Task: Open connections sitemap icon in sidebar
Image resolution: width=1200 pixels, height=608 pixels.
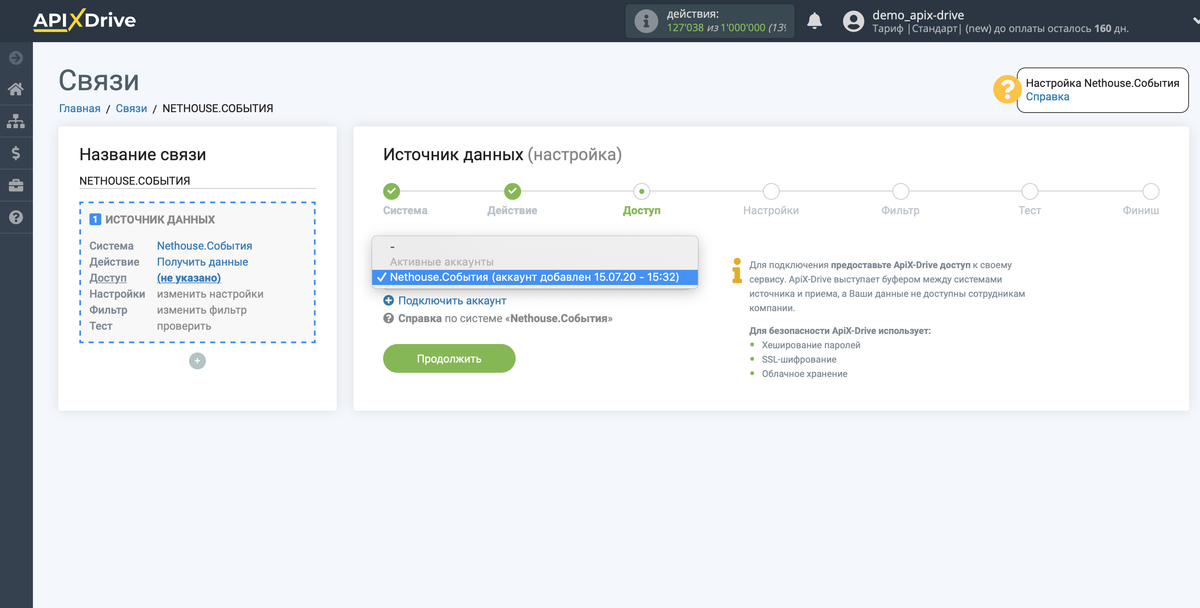Action: pos(16,121)
